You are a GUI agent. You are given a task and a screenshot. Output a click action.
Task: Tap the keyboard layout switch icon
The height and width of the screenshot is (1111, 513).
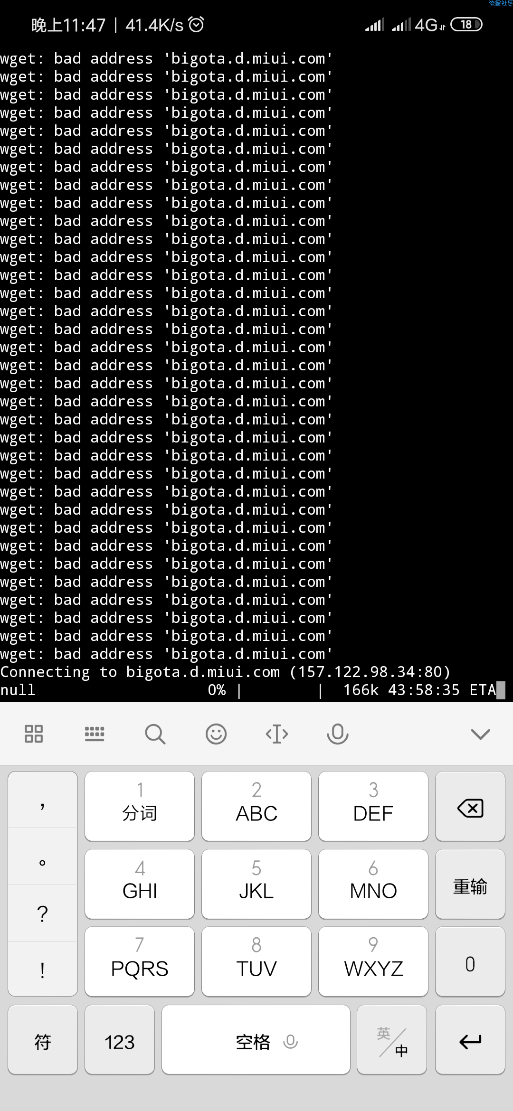tap(95, 734)
